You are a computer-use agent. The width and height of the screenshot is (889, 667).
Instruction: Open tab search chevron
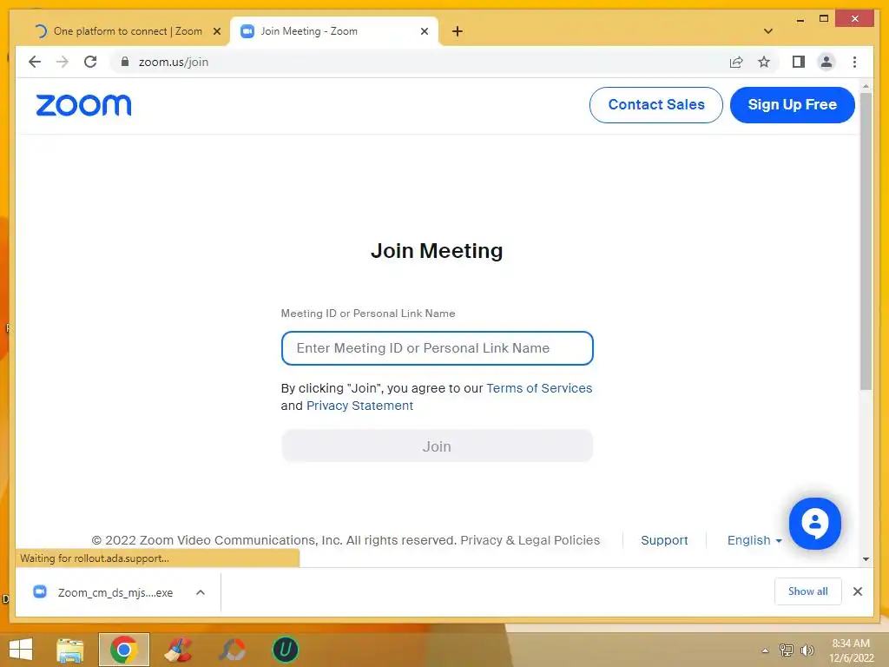point(768,31)
